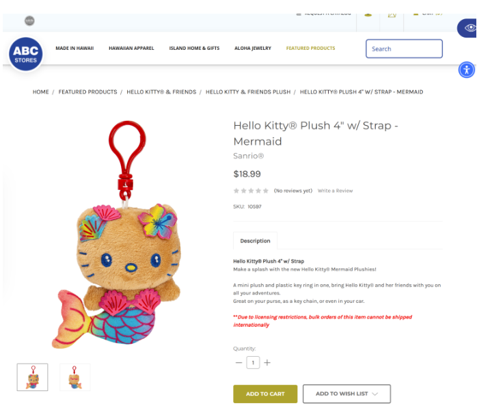Click the quantity number field
The width and height of the screenshot is (477, 408).
pos(253,363)
